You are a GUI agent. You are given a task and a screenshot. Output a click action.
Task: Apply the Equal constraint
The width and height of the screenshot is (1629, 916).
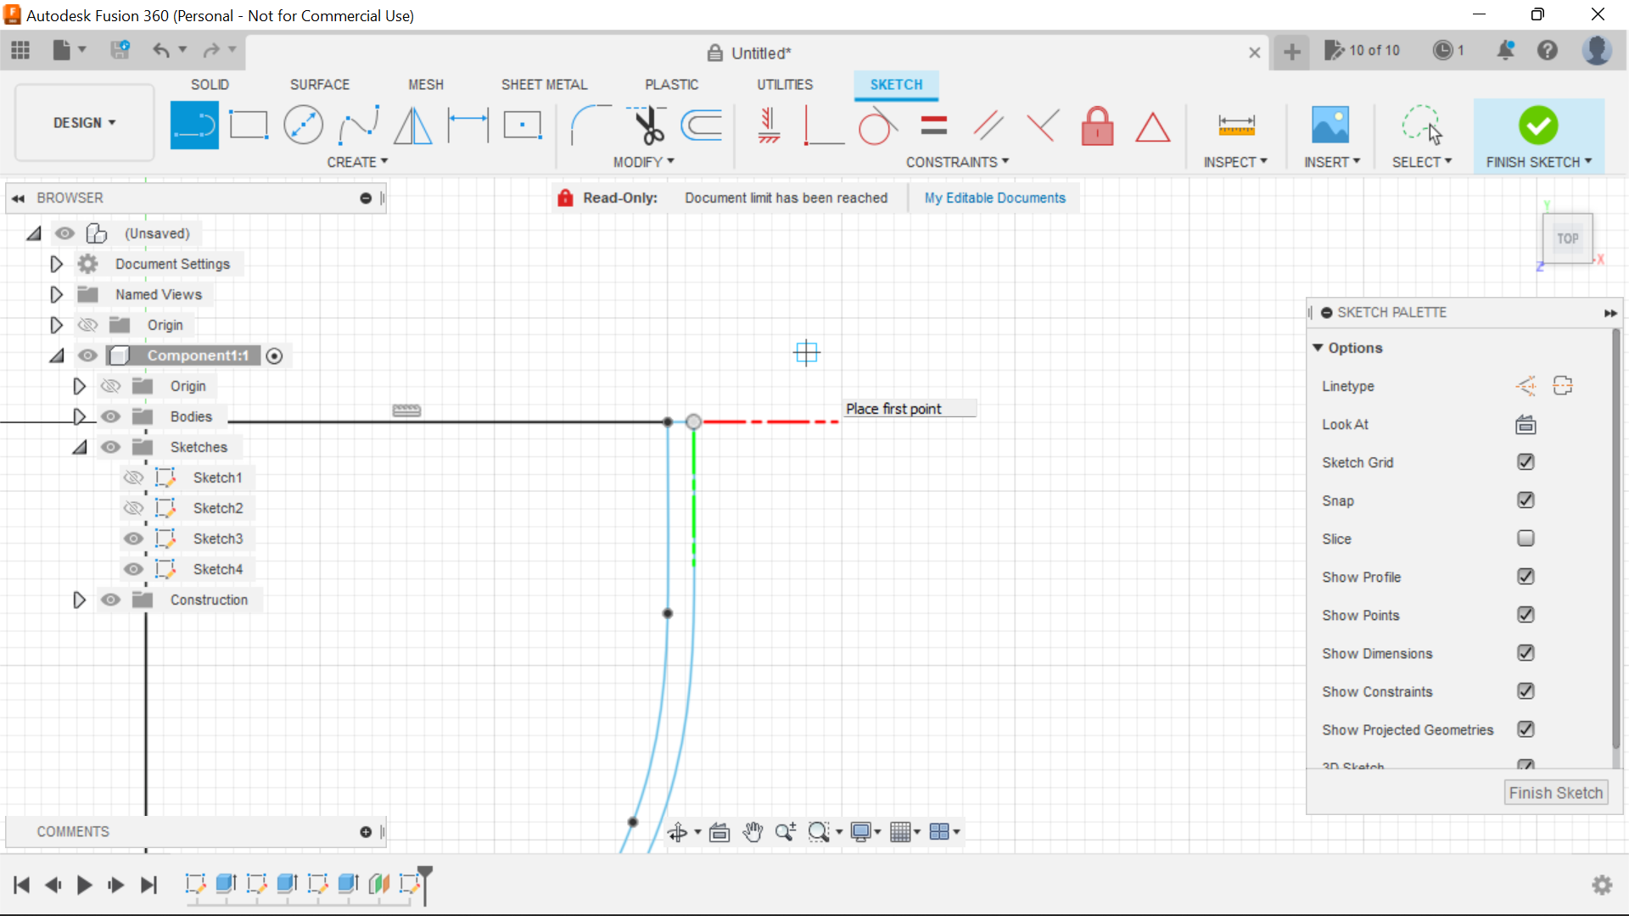coord(932,124)
